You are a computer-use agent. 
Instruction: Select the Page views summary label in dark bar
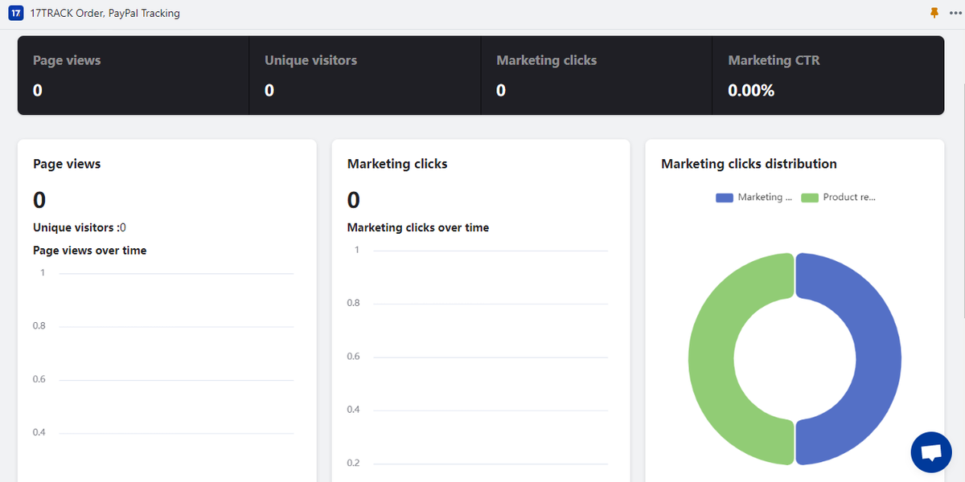coord(67,60)
